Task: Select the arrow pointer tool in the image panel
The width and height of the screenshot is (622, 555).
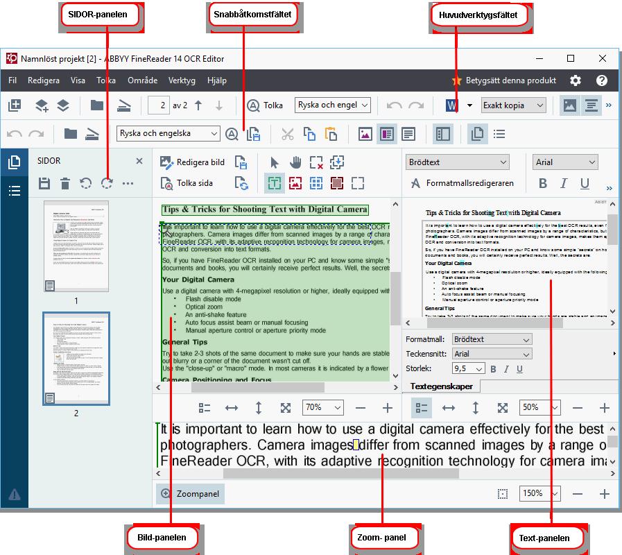Action: pos(274,162)
